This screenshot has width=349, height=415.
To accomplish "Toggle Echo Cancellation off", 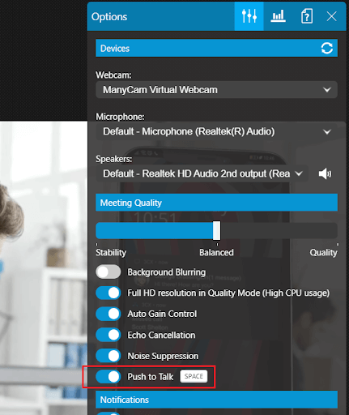I will point(109,335).
